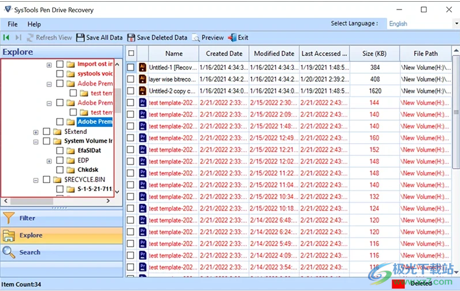
Task: Click the SysTools app logo in title bar
Action: [8, 9]
